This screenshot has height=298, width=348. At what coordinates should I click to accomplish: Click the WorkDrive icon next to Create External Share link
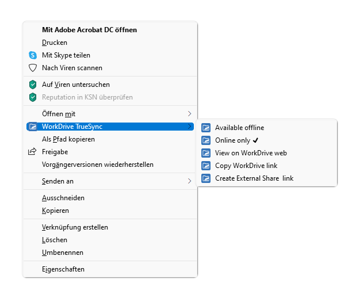click(x=206, y=178)
